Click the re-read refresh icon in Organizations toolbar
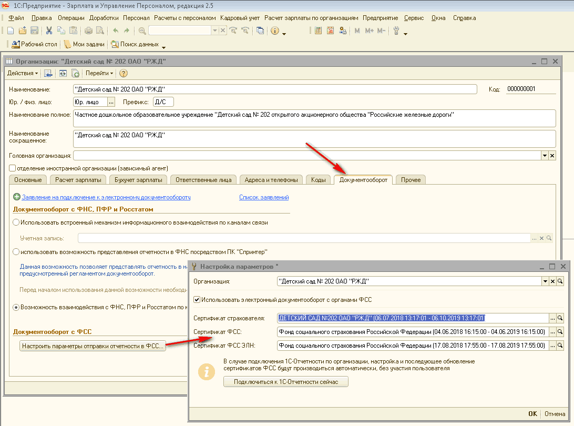The image size is (574, 426). (x=63, y=73)
